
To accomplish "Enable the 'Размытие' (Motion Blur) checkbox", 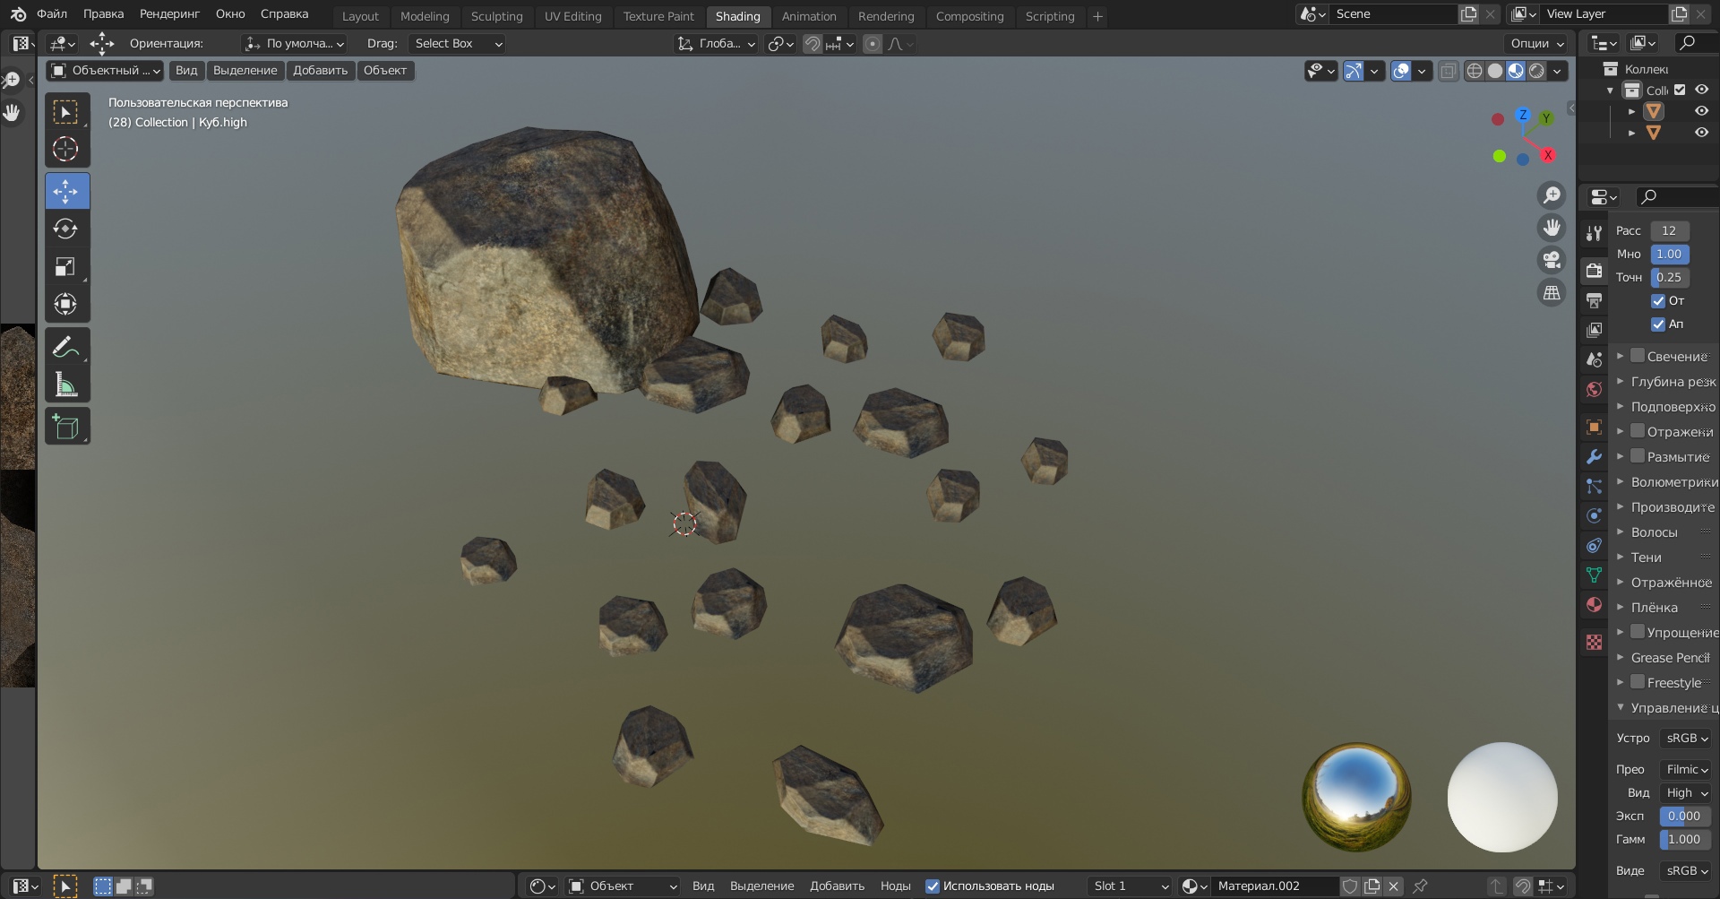I will tap(1638, 456).
